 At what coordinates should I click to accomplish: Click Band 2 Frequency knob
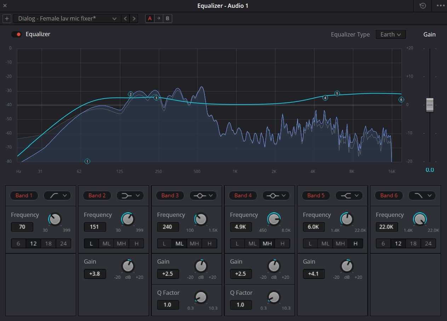click(x=128, y=220)
